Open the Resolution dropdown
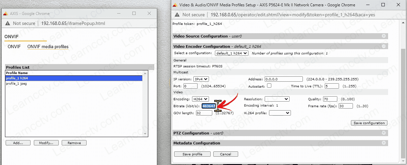 click(x=277, y=99)
